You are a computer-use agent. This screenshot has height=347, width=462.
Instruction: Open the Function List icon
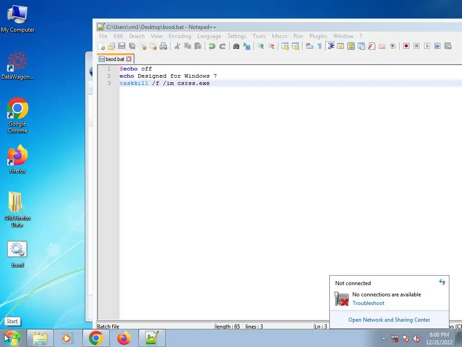click(372, 46)
